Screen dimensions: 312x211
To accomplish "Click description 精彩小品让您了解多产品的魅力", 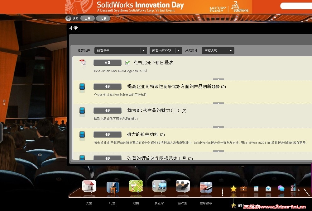I will click(x=116, y=119).
